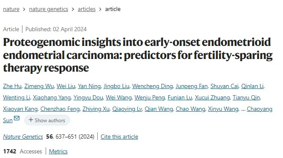Open author Chaoyang Sun's details
The image size is (283, 158).
pos(260,109)
